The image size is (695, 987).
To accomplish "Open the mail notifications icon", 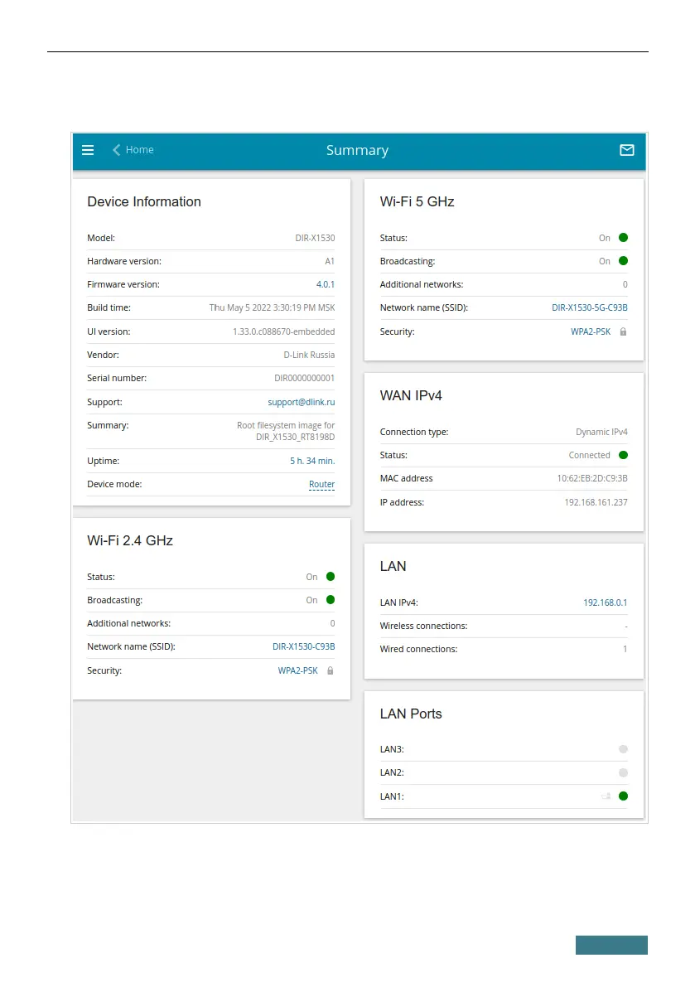I will point(627,150).
